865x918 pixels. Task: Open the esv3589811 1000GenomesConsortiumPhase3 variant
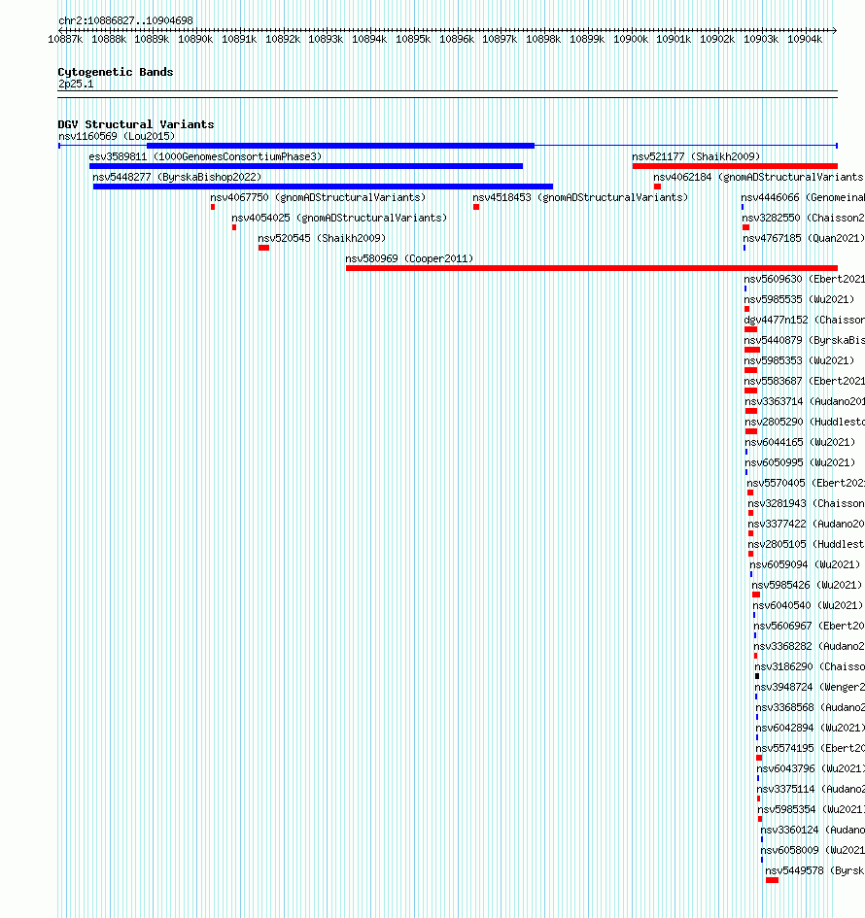click(206, 157)
